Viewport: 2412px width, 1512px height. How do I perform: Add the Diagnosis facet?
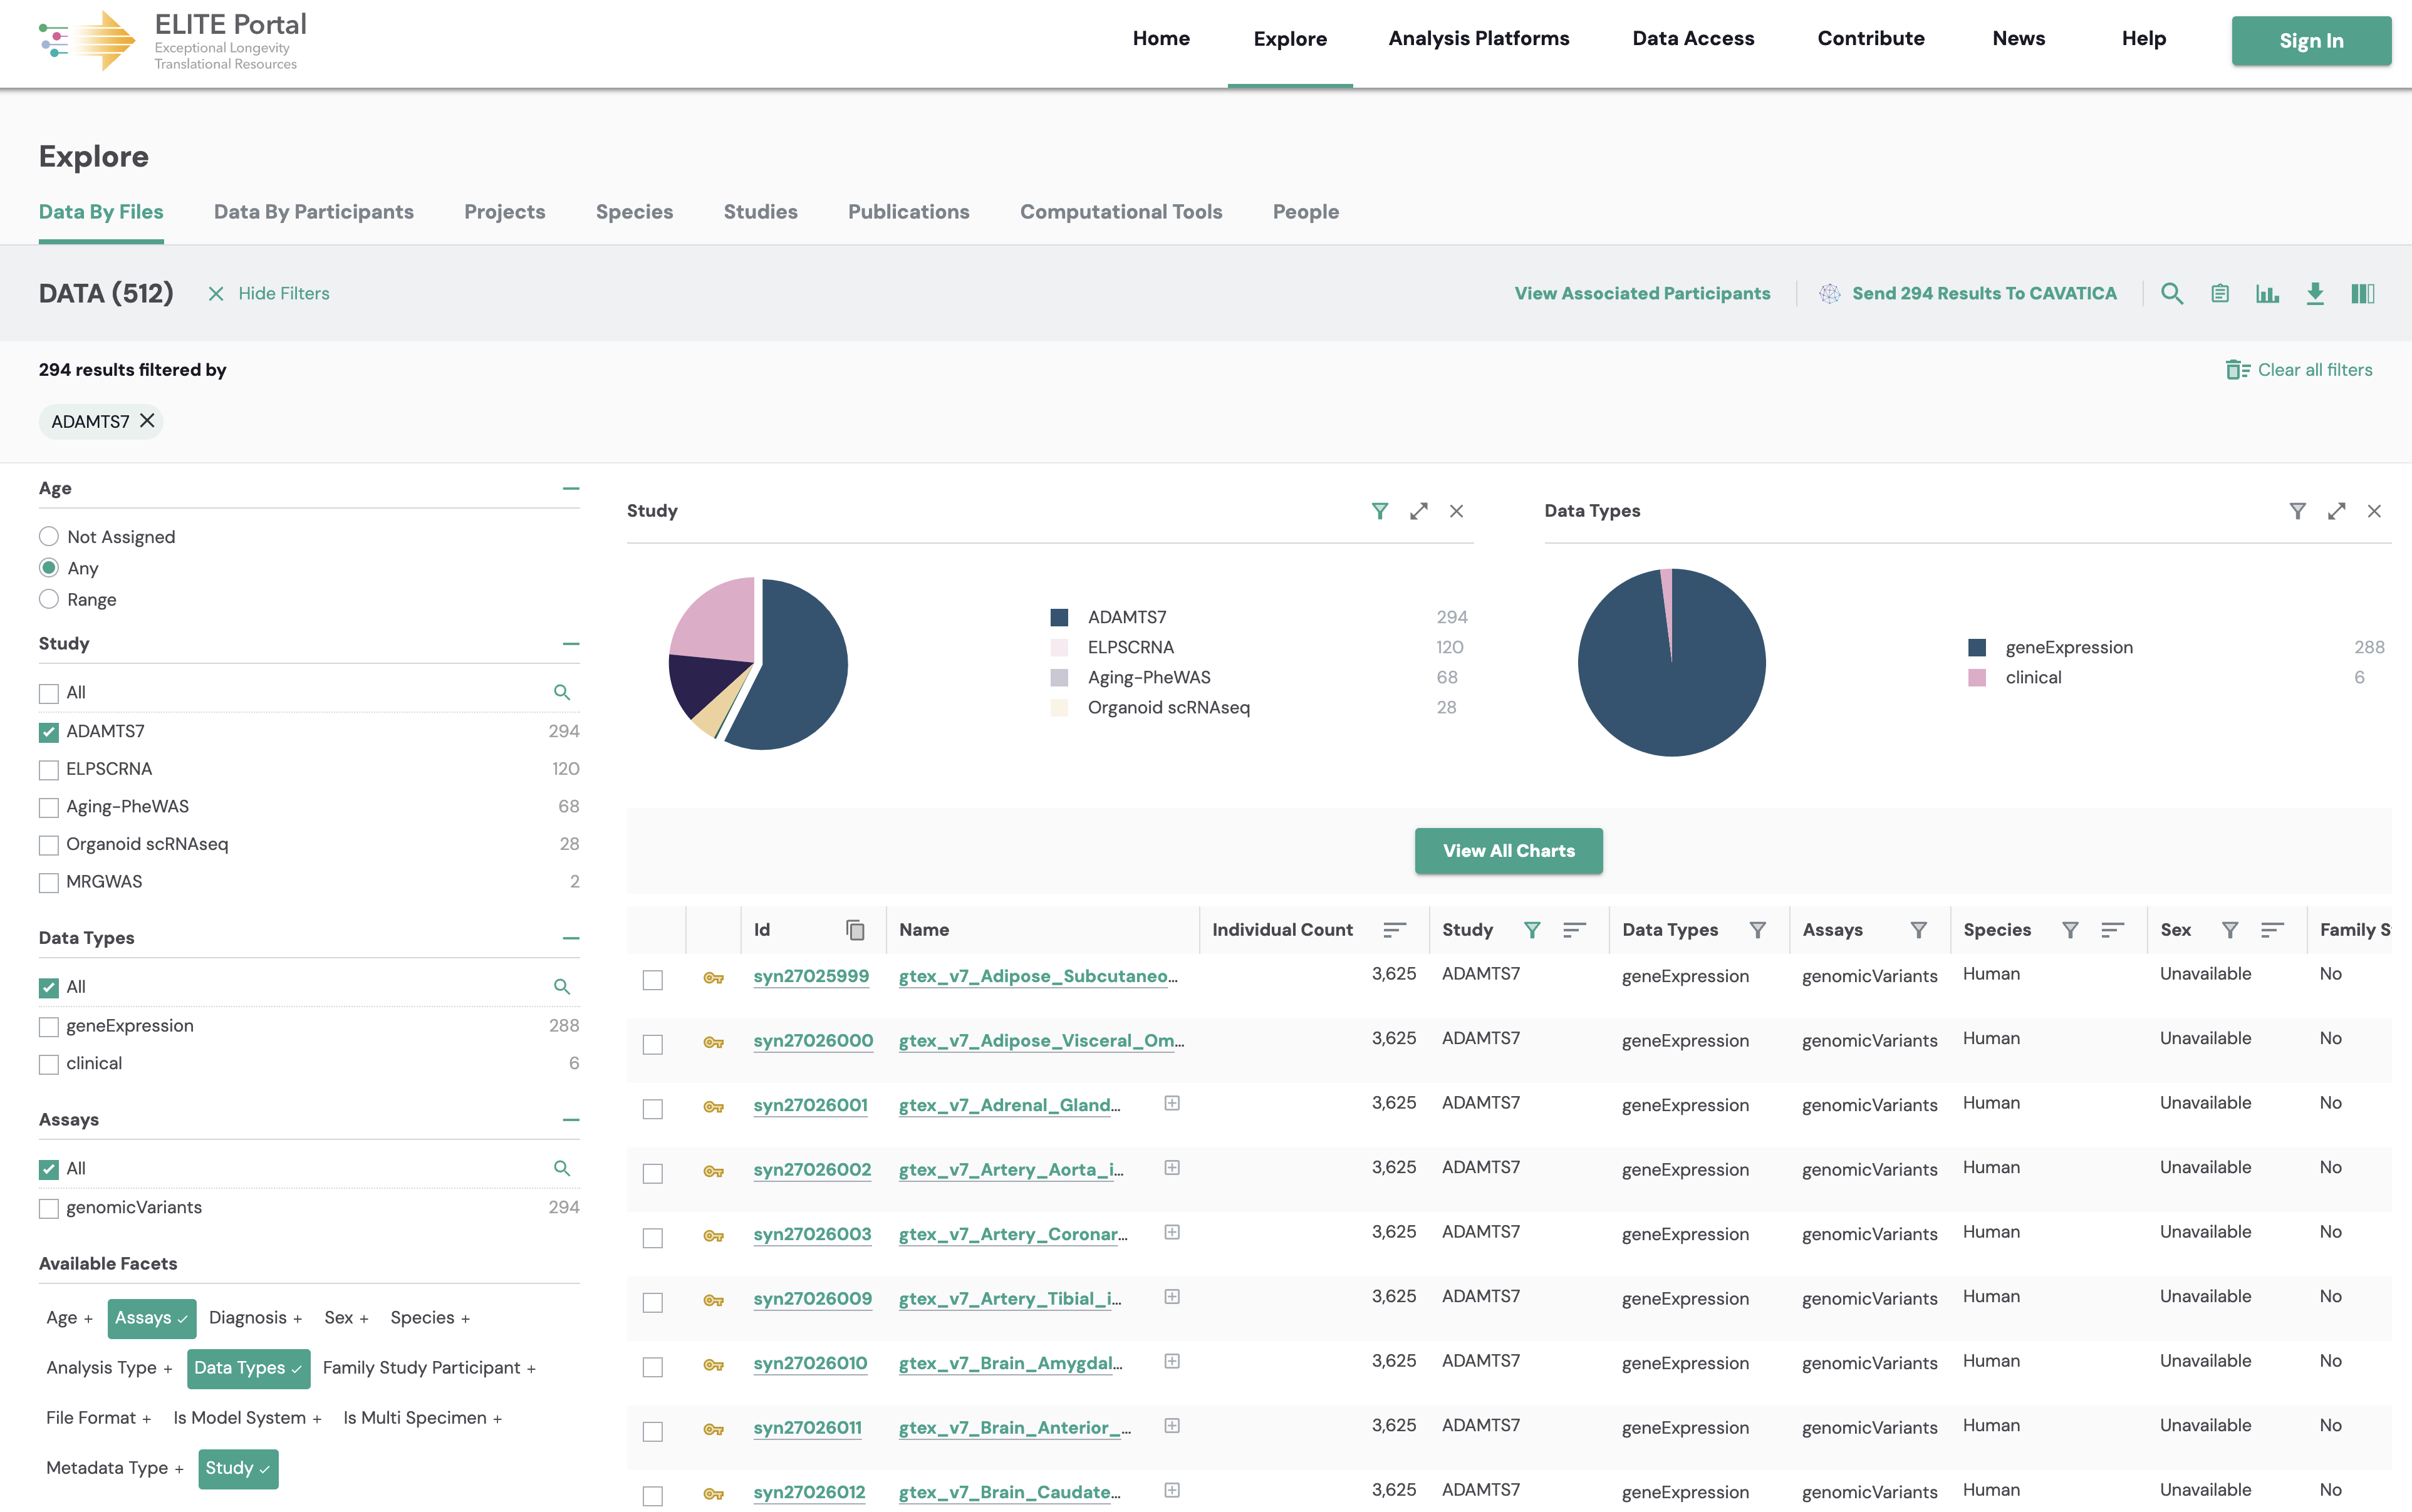255,1317
